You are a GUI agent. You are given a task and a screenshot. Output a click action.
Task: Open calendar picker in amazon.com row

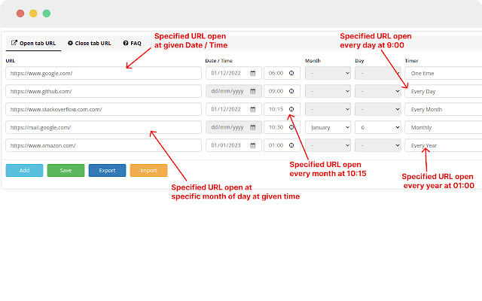pos(253,145)
